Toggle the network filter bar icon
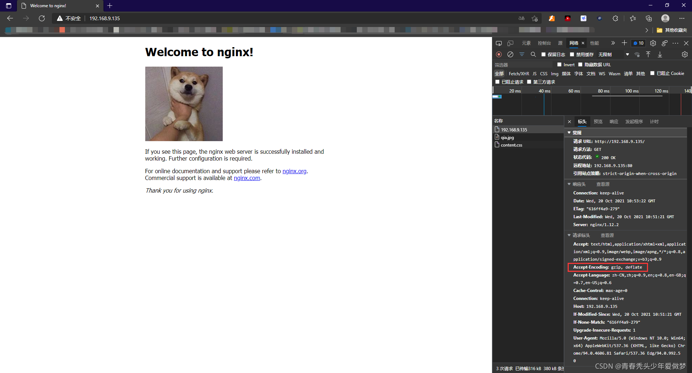This screenshot has height=373, width=692. (x=522, y=54)
